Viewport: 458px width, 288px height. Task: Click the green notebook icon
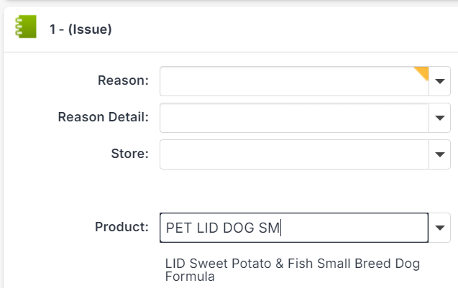coord(25,29)
